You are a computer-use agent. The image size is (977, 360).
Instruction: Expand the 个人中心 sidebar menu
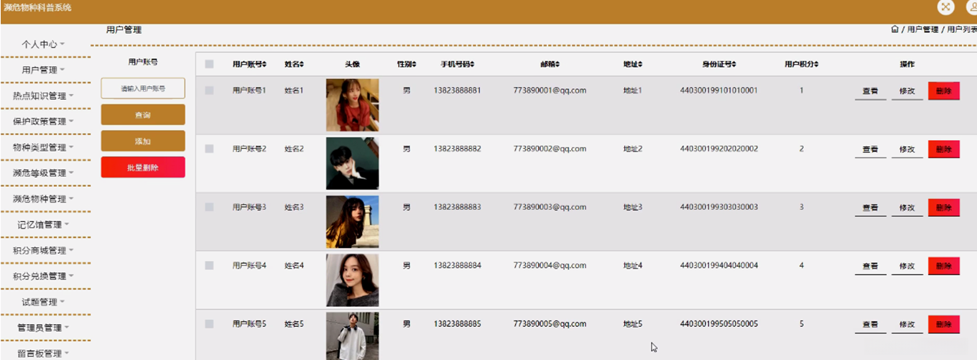45,44
